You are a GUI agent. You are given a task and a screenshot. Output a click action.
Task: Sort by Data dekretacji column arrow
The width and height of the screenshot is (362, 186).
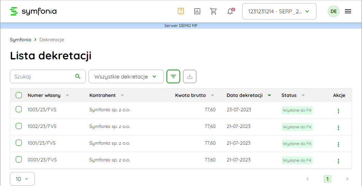pyautogui.click(x=269, y=96)
